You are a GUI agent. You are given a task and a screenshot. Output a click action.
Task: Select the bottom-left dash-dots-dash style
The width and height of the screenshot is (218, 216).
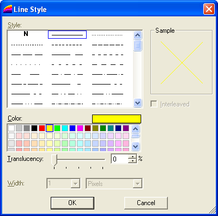pyautogui.click(x=27, y=104)
